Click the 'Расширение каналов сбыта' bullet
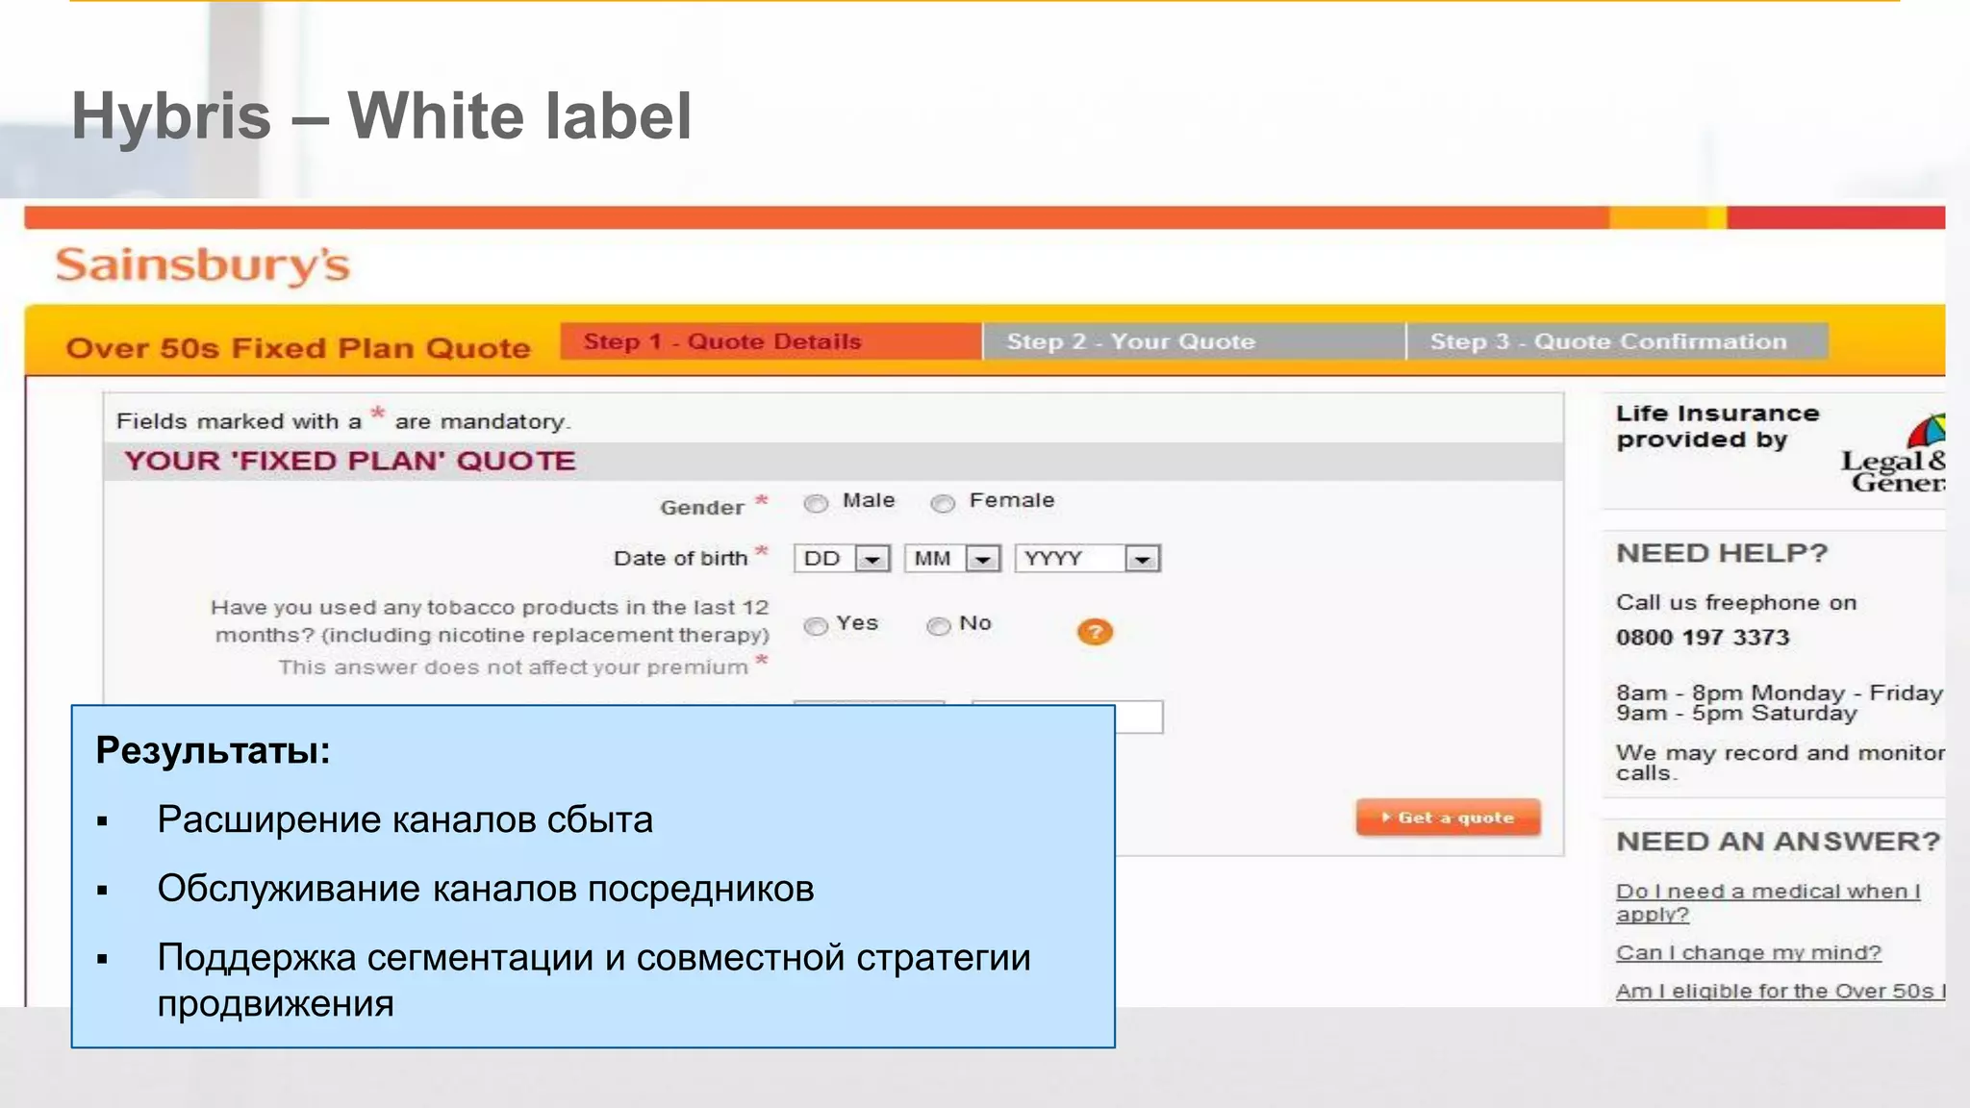The width and height of the screenshot is (1970, 1108). [405, 820]
